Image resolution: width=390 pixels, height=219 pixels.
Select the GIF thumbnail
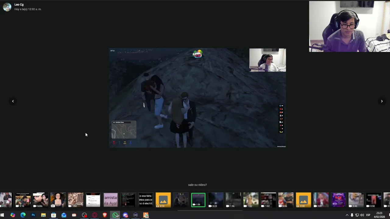pyautogui.click(x=58, y=200)
